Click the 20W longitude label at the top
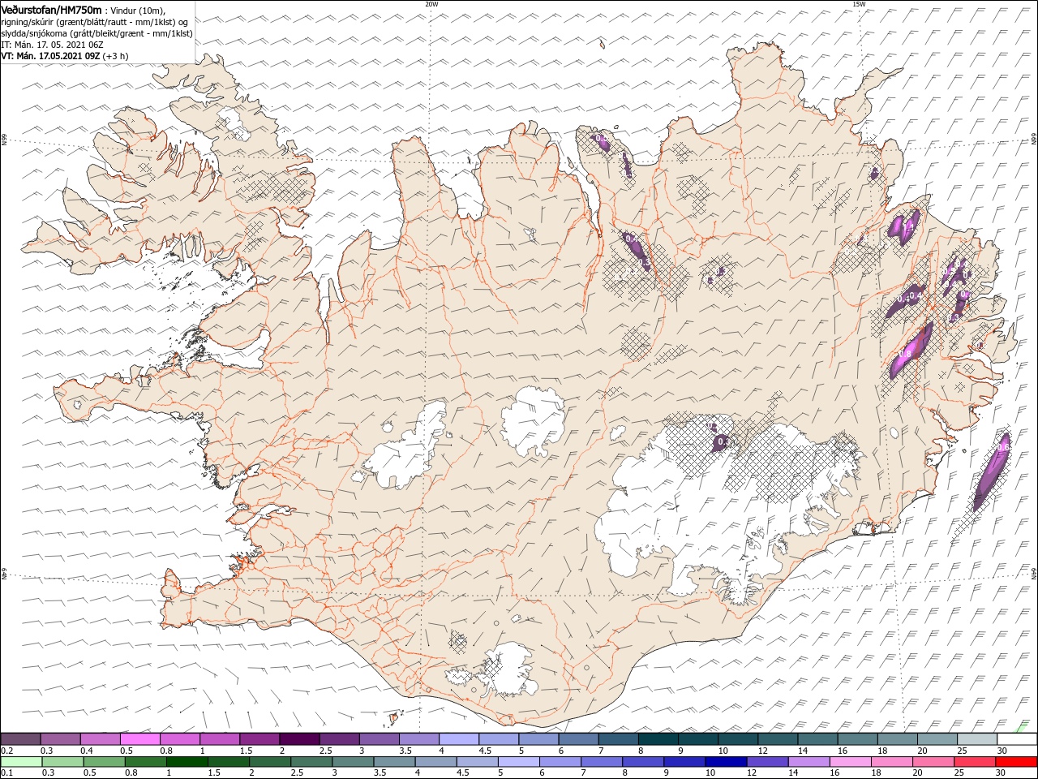Image resolution: width=1038 pixels, height=779 pixels. pos(431,4)
